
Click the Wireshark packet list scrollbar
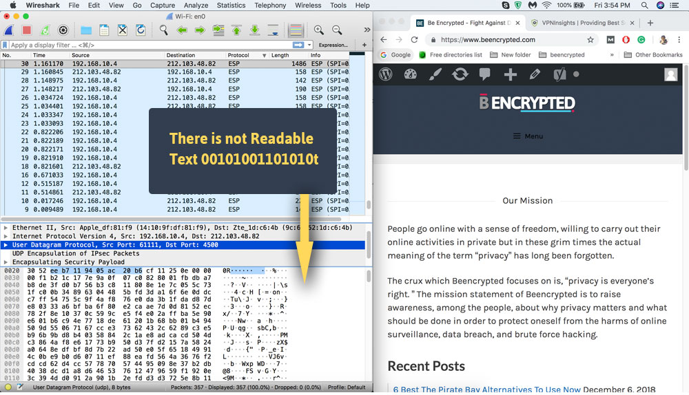point(368,138)
